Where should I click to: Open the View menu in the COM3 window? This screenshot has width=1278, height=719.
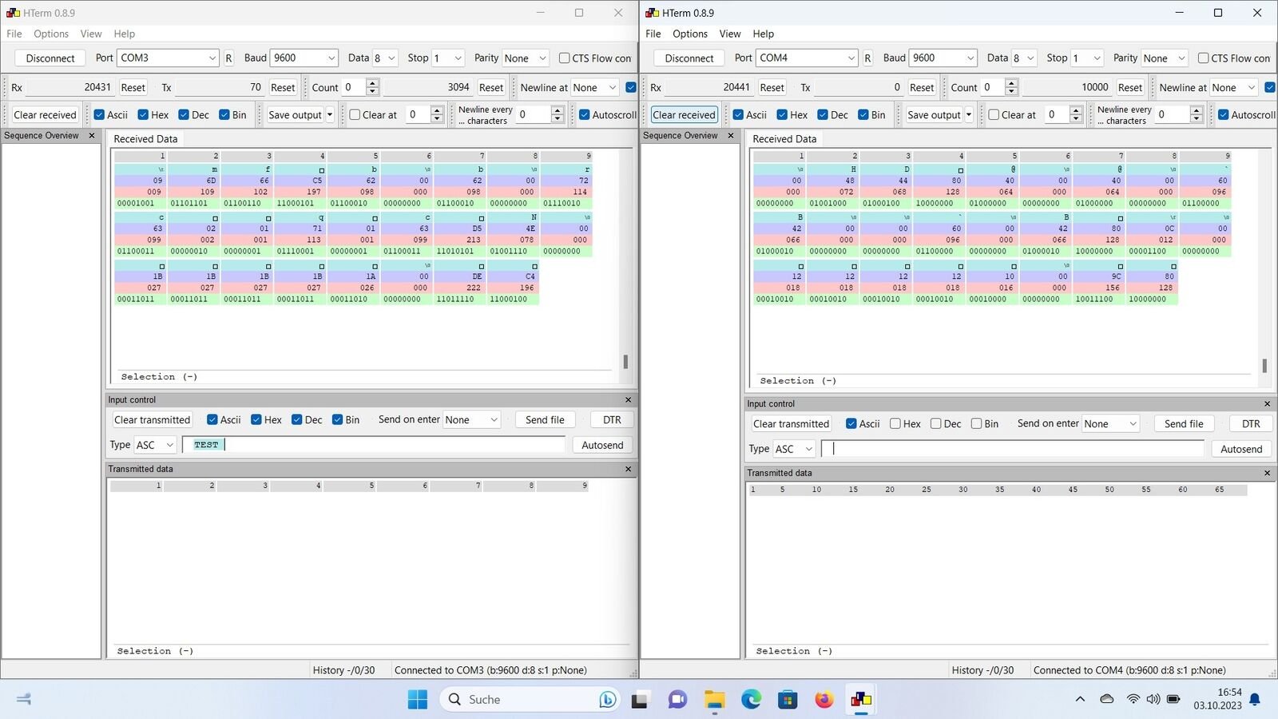point(91,34)
